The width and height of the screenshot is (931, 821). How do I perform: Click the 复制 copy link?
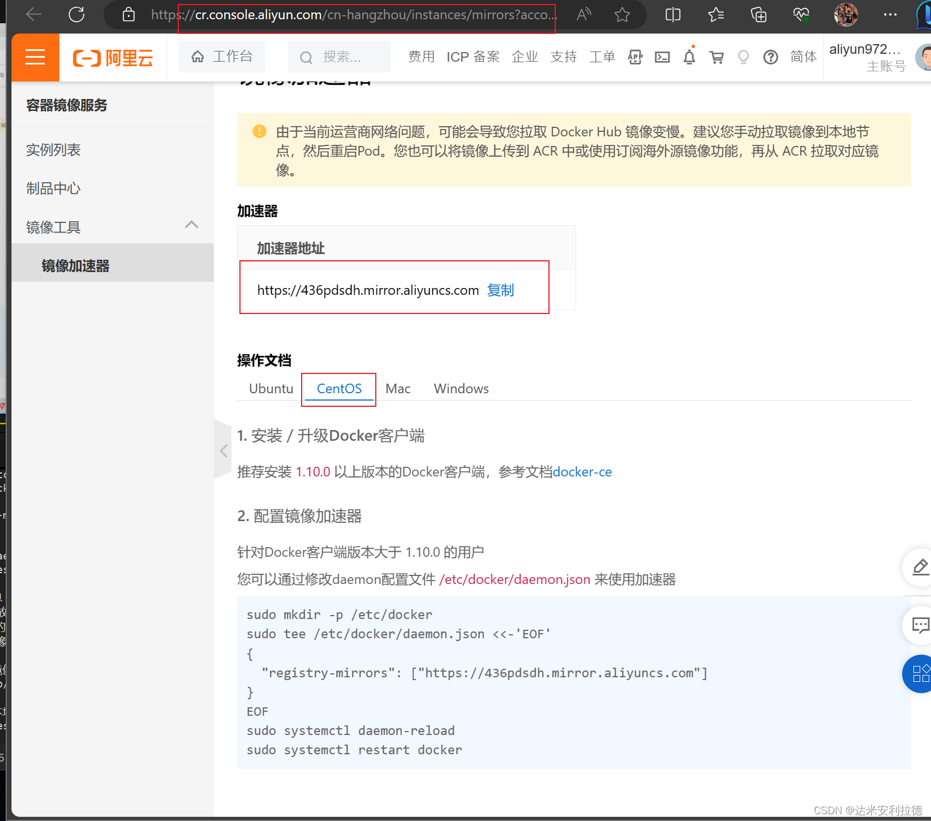click(x=501, y=290)
